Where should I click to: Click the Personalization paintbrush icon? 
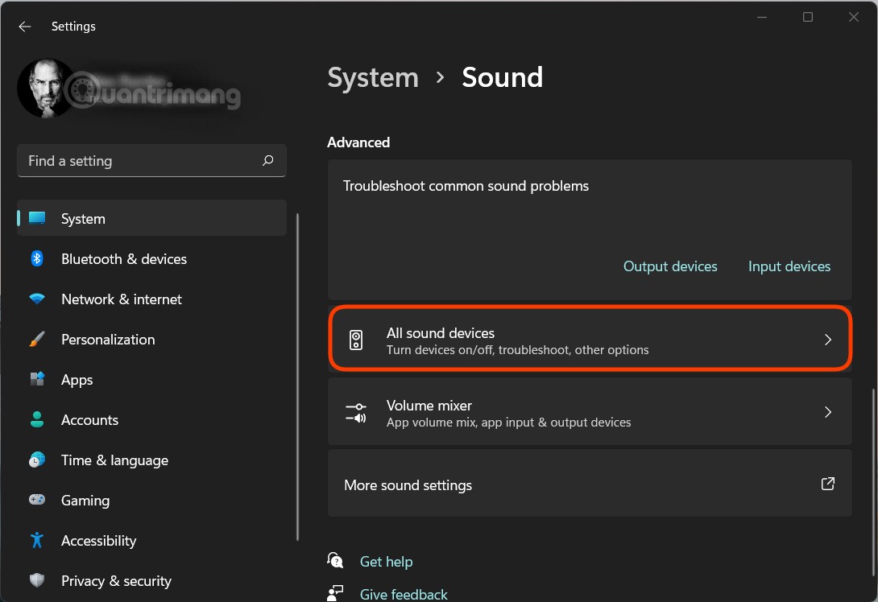[37, 339]
